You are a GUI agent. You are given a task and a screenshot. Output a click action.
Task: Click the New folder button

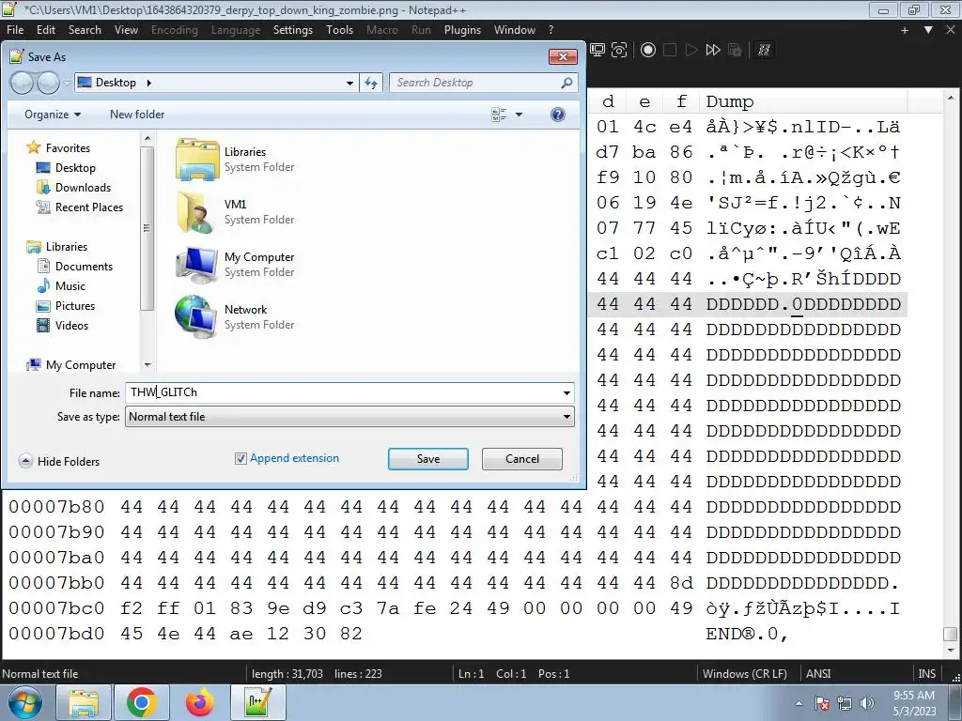(x=137, y=115)
